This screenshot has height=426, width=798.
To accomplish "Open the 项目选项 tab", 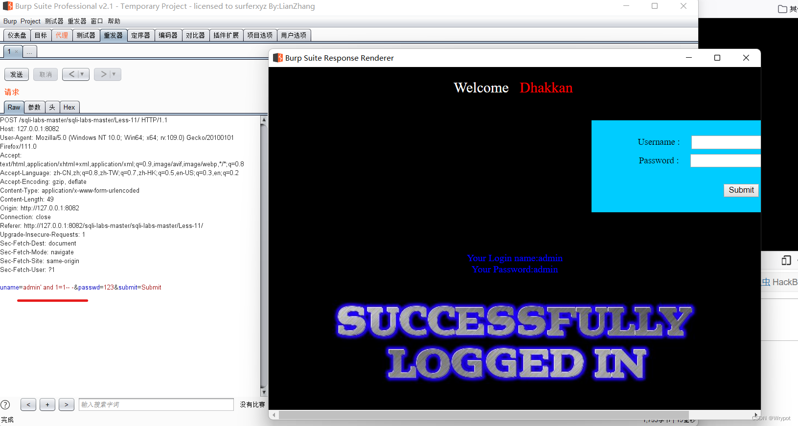I will 260,35.
